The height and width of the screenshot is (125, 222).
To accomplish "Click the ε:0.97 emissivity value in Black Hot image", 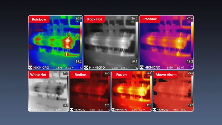I will tap(125, 68).
